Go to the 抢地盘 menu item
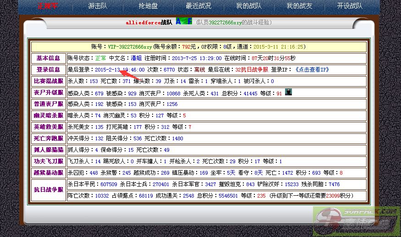 click(x=148, y=6)
